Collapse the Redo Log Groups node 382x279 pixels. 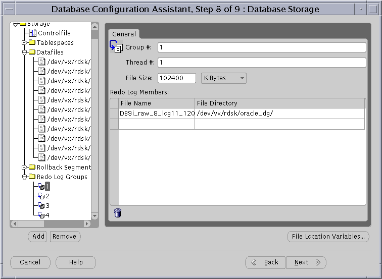coord(24,177)
